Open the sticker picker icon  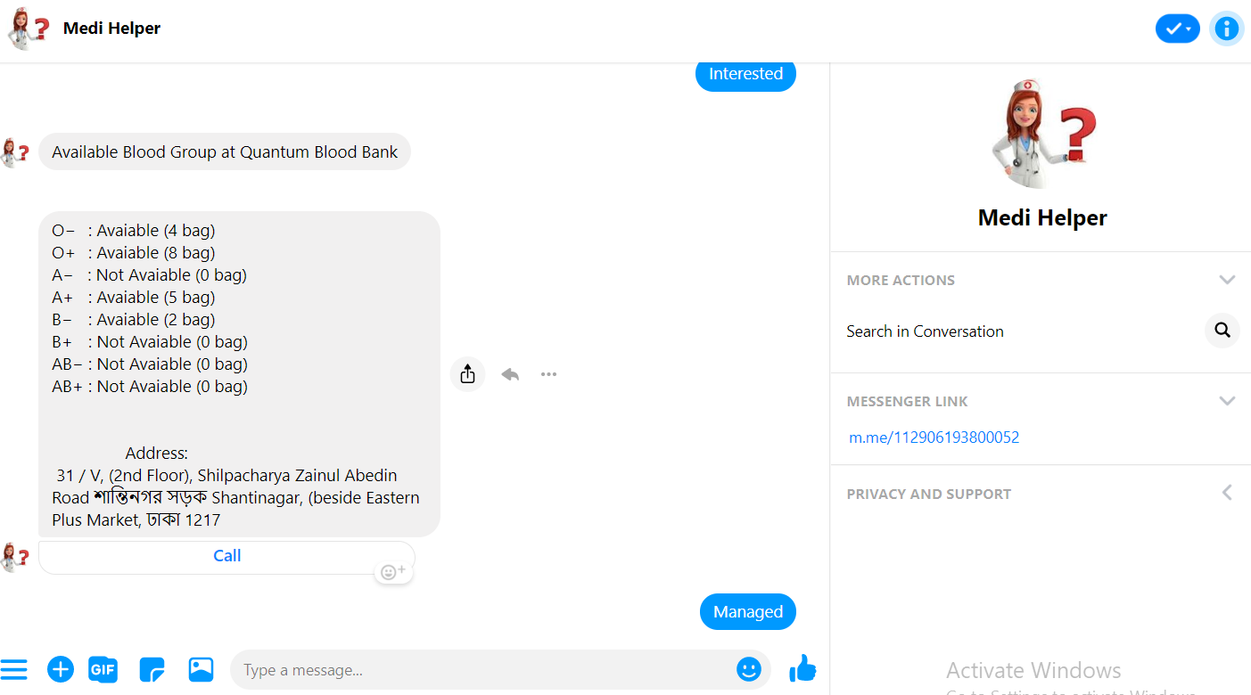(x=152, y=669)
